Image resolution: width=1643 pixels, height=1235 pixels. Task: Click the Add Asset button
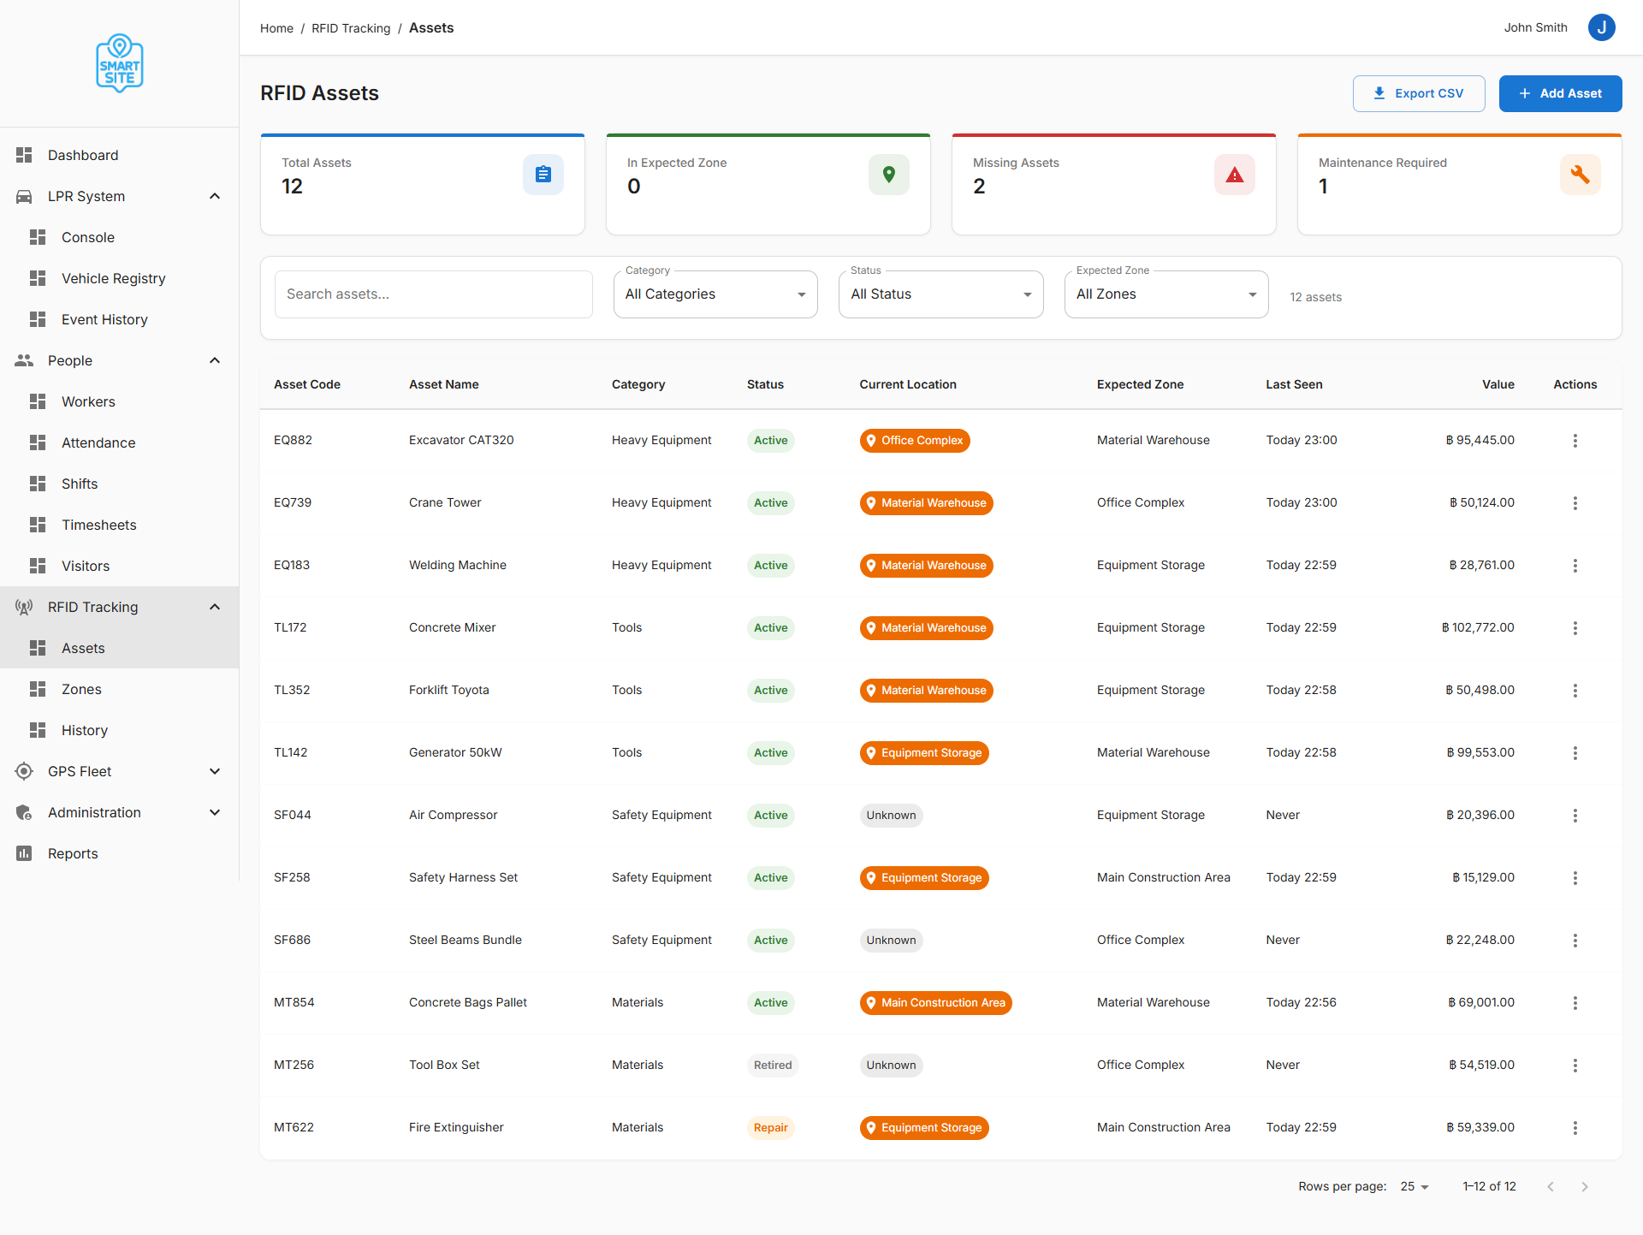pos(1559,93)
